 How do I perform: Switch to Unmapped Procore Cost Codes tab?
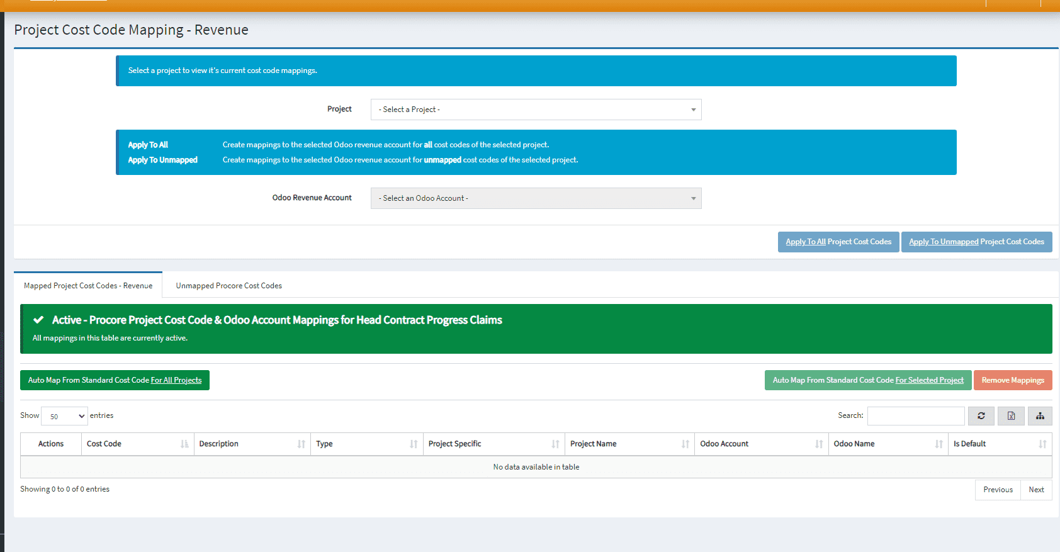pos(228,286)
